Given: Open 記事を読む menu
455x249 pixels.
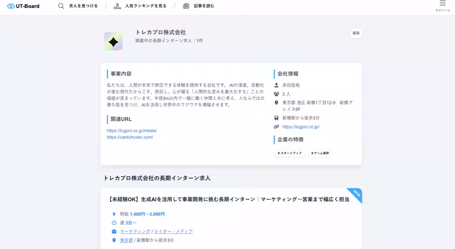Looking at the screenshot, I should (204, 6).
